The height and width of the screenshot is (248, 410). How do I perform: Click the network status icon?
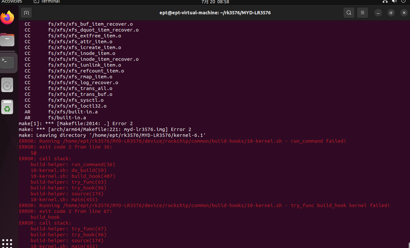(x=385, y=1)
